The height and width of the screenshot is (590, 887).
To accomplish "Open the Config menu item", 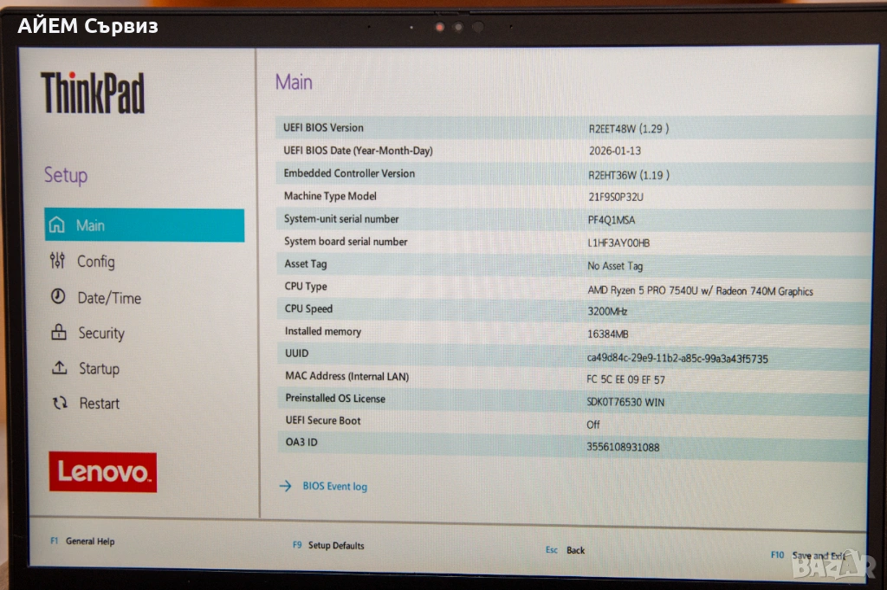I will point(95,262).
